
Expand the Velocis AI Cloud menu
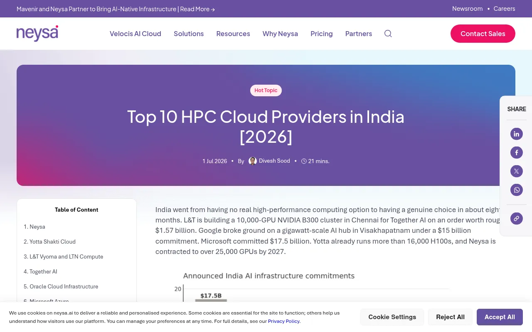click(x=135, y=34)
